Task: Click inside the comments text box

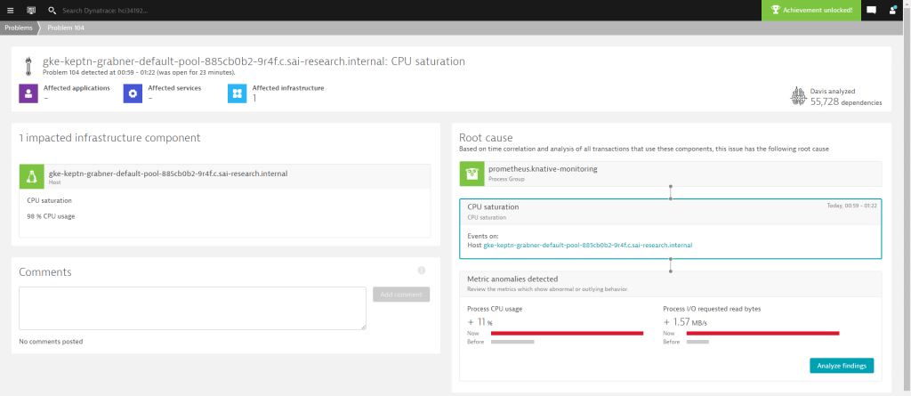Action: tap(192, 308)
